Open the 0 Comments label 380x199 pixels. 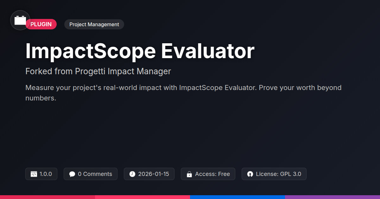click(x=95, y=174)
